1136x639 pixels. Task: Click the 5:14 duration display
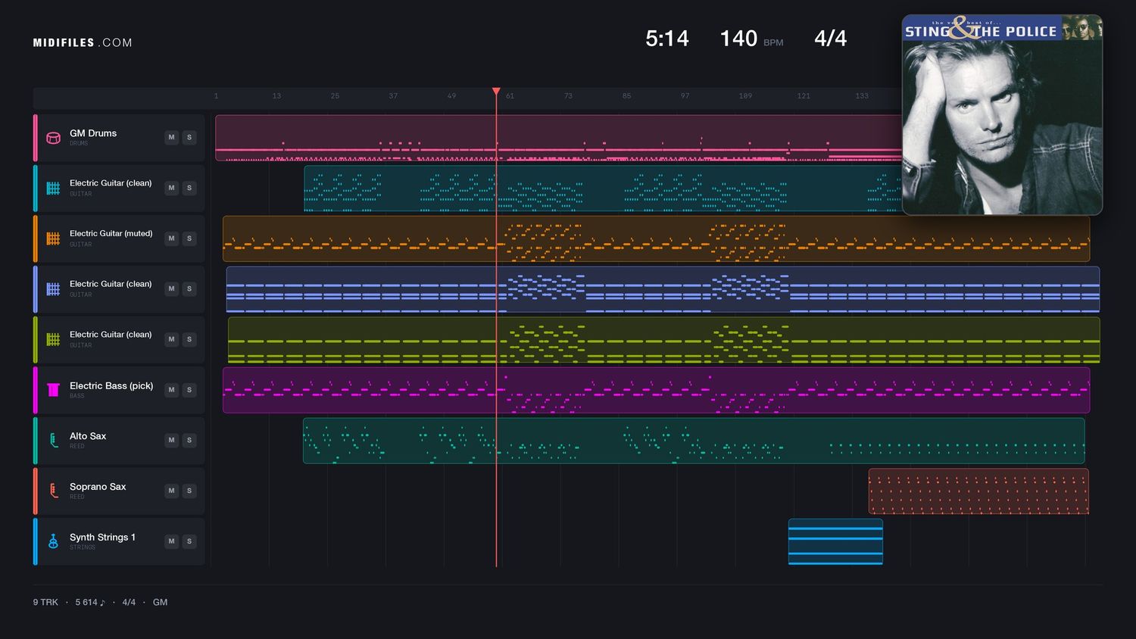667,39
